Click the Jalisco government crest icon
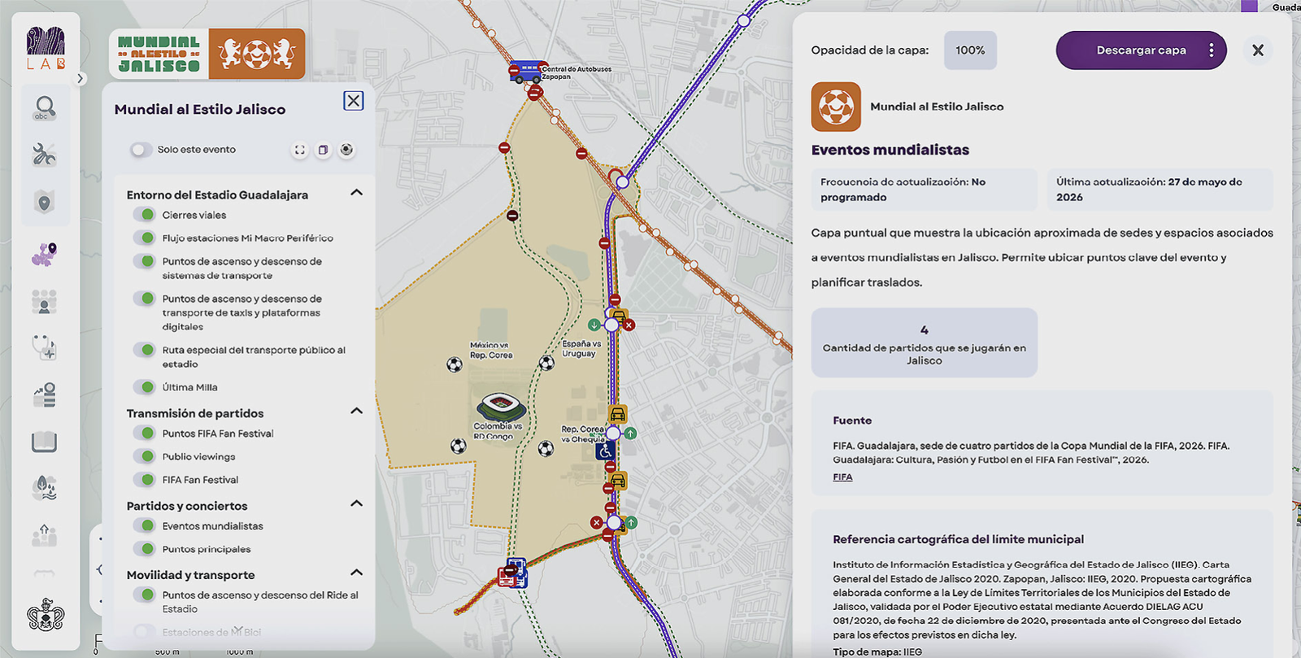This screenshot has width=1301, height=658. coord(46,616)
